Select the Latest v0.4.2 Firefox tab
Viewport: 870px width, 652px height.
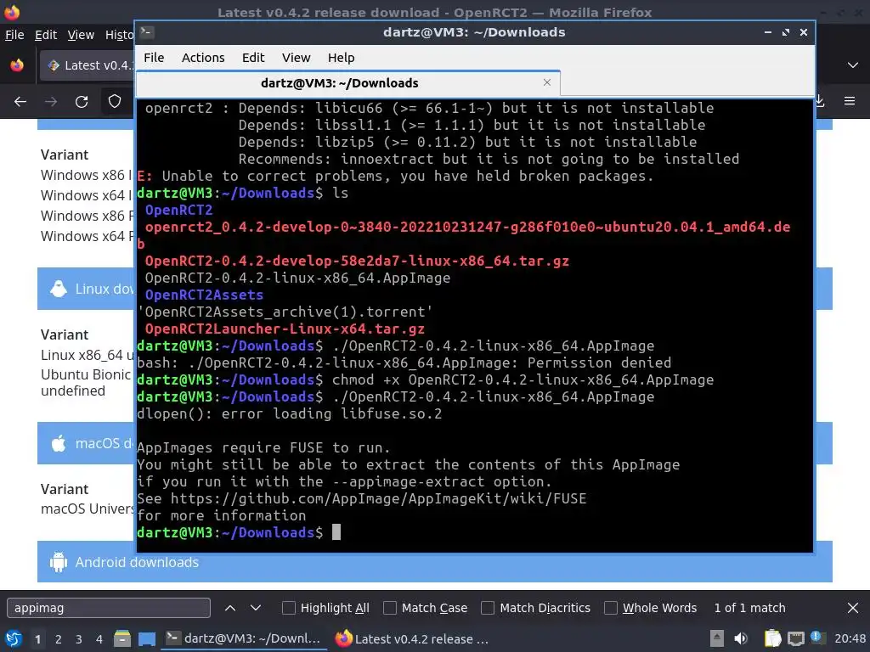pos(88,65)
